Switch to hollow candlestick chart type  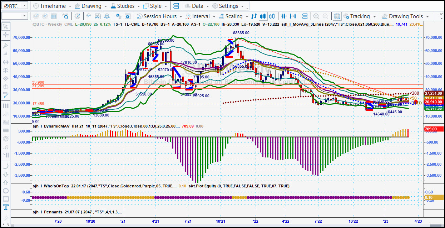tap(272, 16)
